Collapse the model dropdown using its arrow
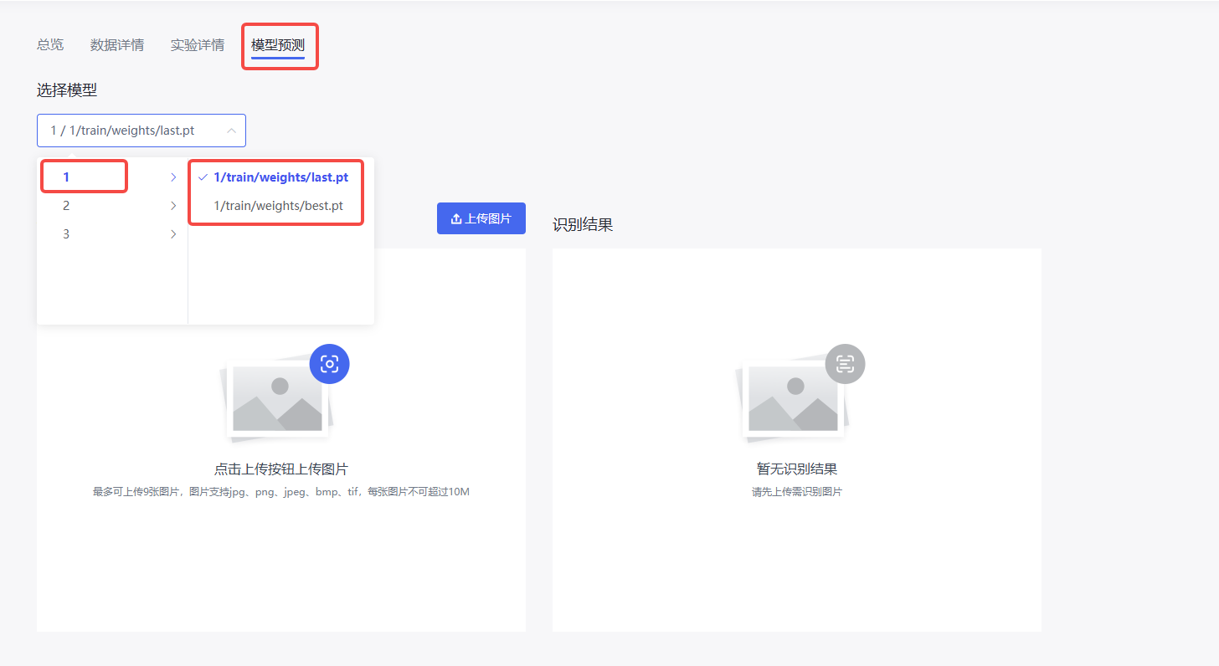 coord(231,131)
